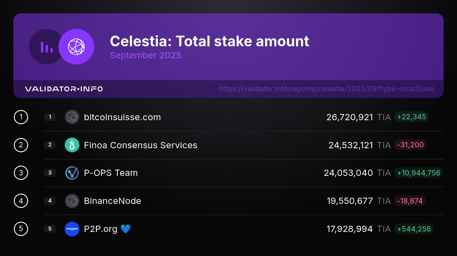Click the P2P.org blue logo icon
The height and width of the screenshot is (256, 457).
[72, 229]
